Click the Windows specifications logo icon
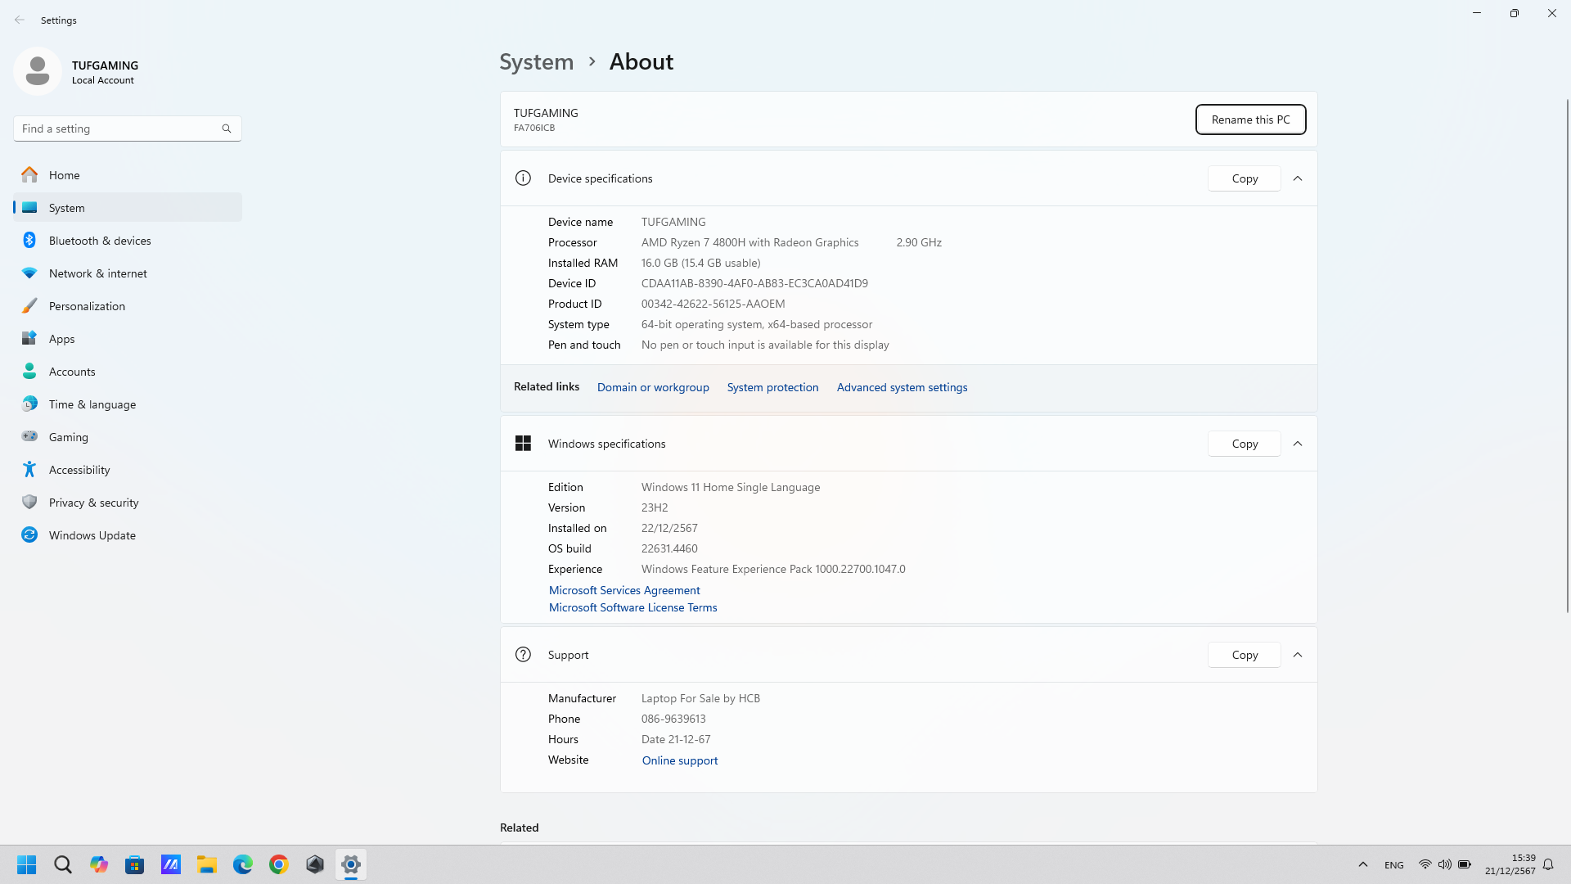Viewport: 1571px width, 884px height. [523, 444]
